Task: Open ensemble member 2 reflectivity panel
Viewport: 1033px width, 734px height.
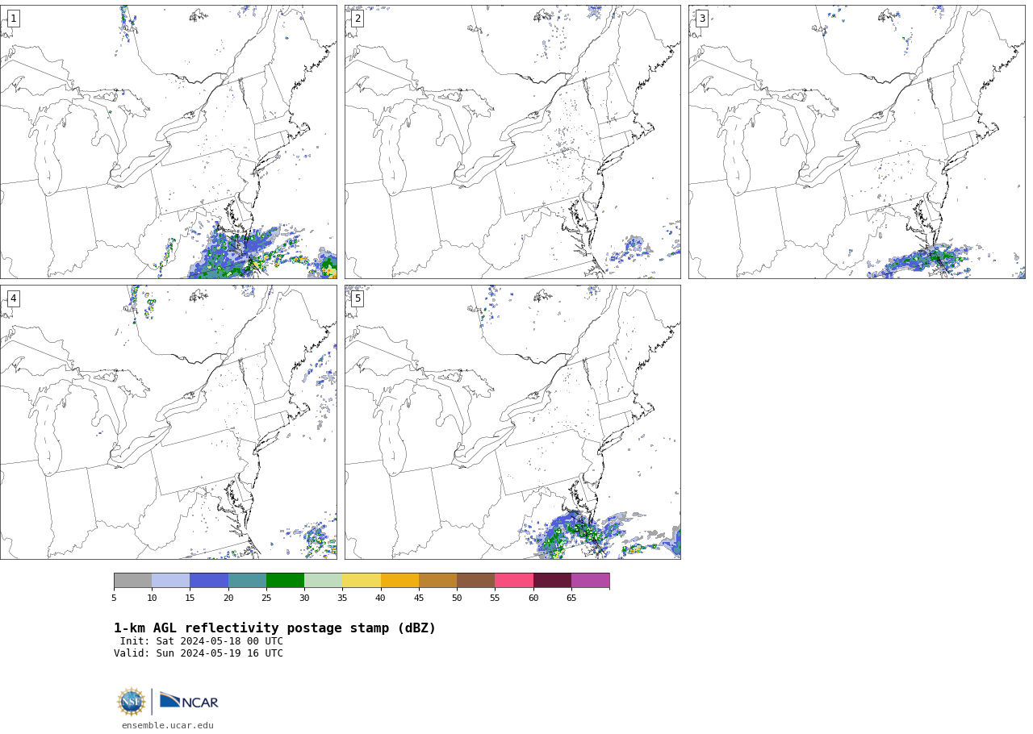Action: [x=512, y=142]
